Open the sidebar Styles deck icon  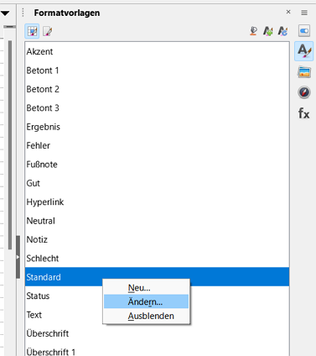click(304, 51)
